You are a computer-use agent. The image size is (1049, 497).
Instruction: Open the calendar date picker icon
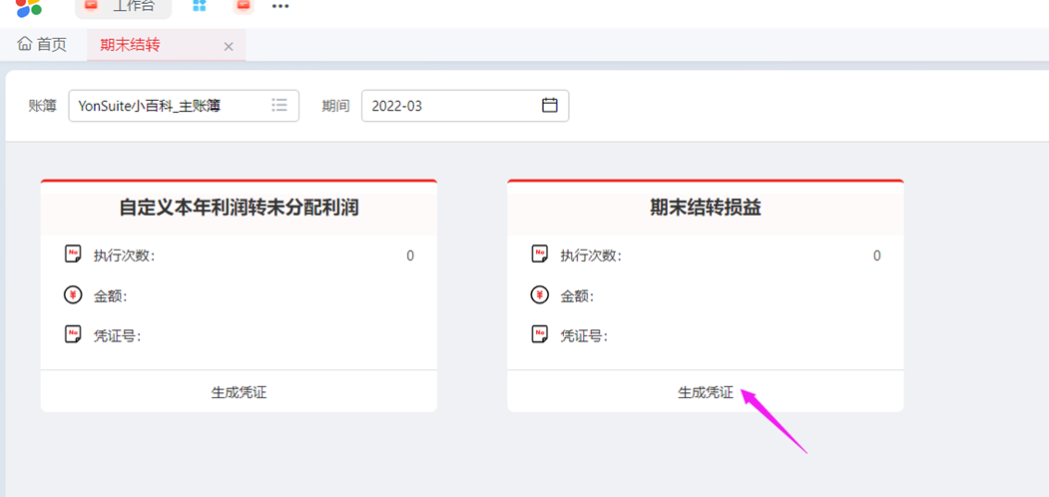550,105
